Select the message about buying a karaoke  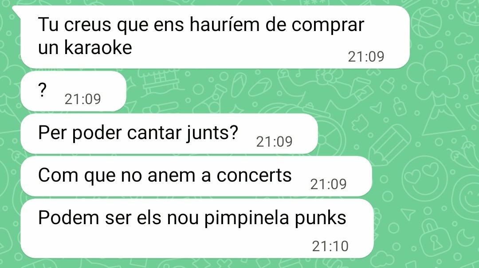[x=215, y=37]
